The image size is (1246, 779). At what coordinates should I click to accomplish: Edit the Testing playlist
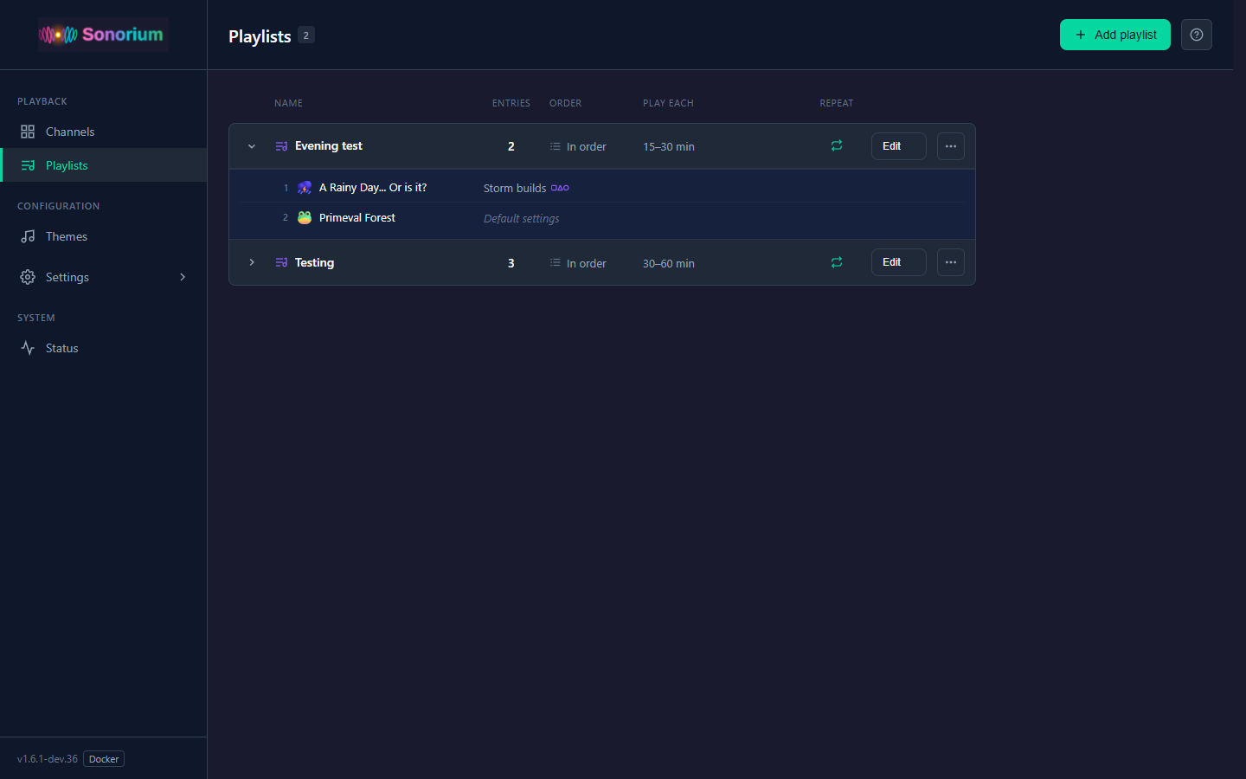click(x=899, y=262)
